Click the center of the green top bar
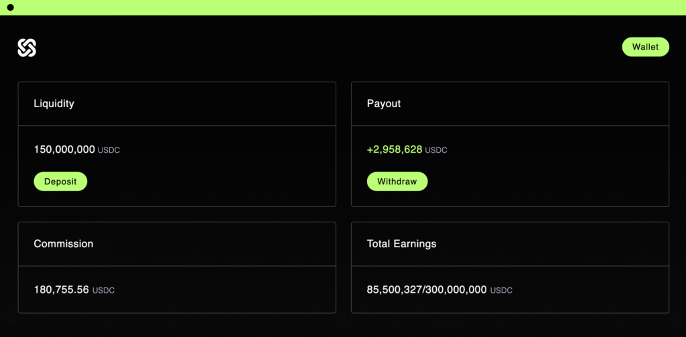Viewport: 686px width, 337px height. coord(343,7)
